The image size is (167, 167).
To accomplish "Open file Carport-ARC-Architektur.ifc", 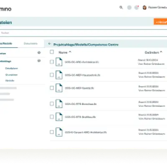I will pos(86,132).
